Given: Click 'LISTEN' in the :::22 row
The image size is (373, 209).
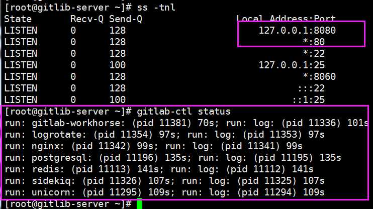Looking at the screenshot, I should (x=21, y=88).
